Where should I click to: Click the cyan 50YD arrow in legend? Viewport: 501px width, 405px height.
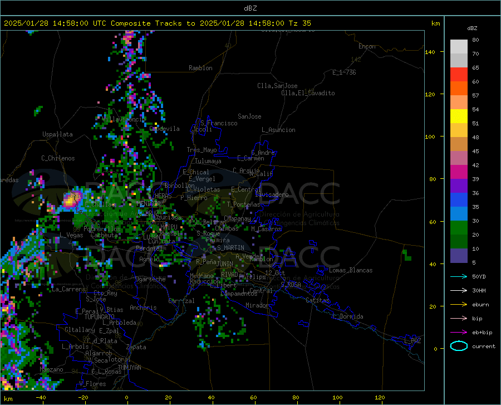[x=459, y=276]
